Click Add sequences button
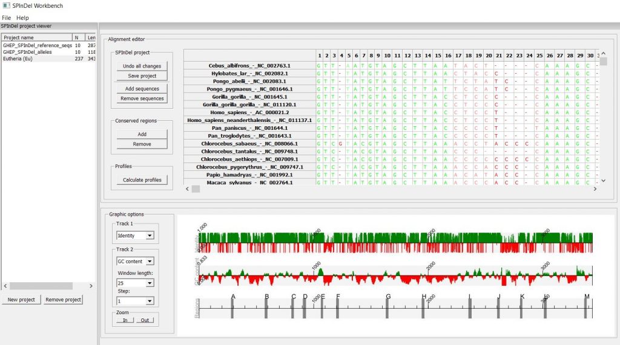The image size is (620, 345). click(x=142, y=89)
